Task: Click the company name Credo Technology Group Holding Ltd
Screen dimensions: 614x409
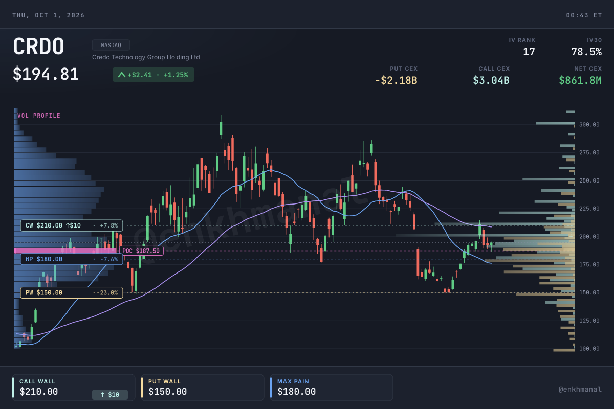Action: [x=146, y=57]
